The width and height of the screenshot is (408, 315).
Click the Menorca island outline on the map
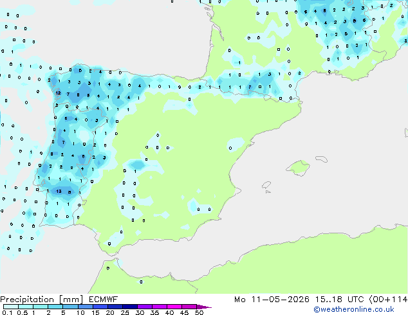[321, 159]
